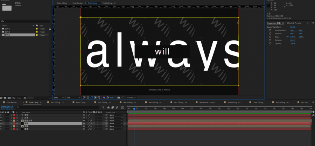Toggle Scale stopwatch in Properties panel
Viewport: 315px width, 146px height.
270,37
